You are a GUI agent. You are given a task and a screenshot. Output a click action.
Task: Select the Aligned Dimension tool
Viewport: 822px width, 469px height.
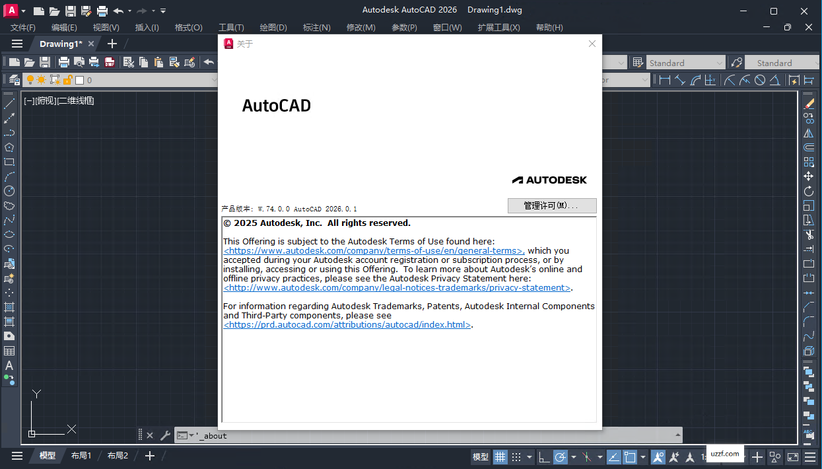(680, 79)
